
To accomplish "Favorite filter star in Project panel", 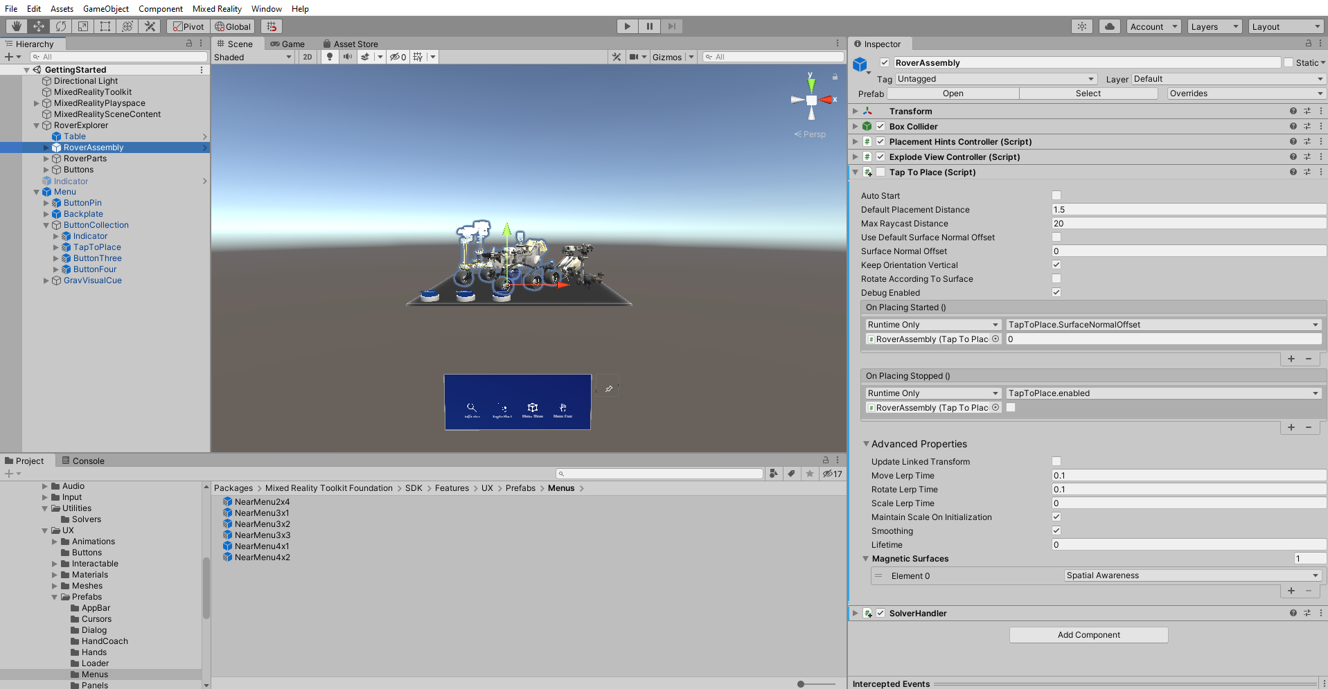I will click(809, 474).
